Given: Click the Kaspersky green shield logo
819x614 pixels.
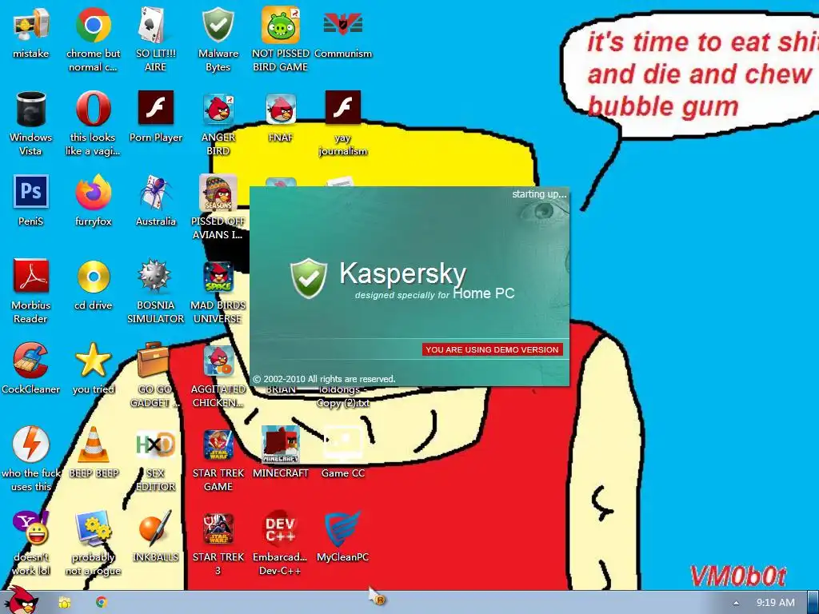Looking at the screenshot, I should [309, 277].
